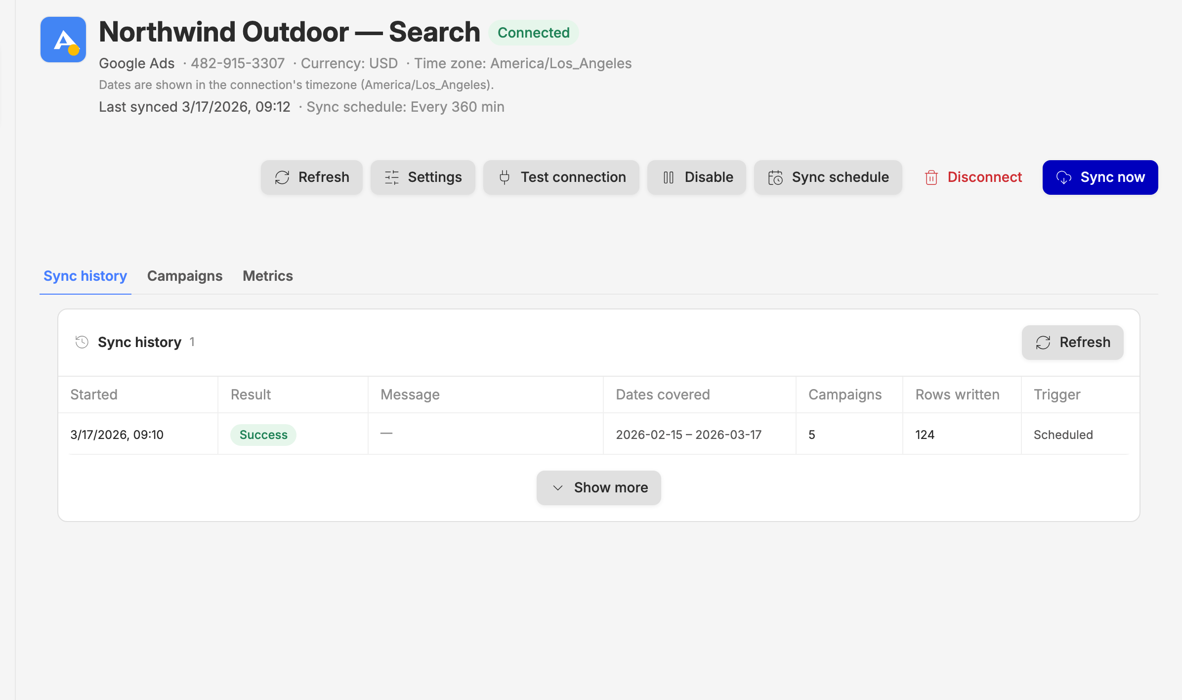1182x700 pixels.
Task: Switch to the Campaigns tab
Action: 185,276
